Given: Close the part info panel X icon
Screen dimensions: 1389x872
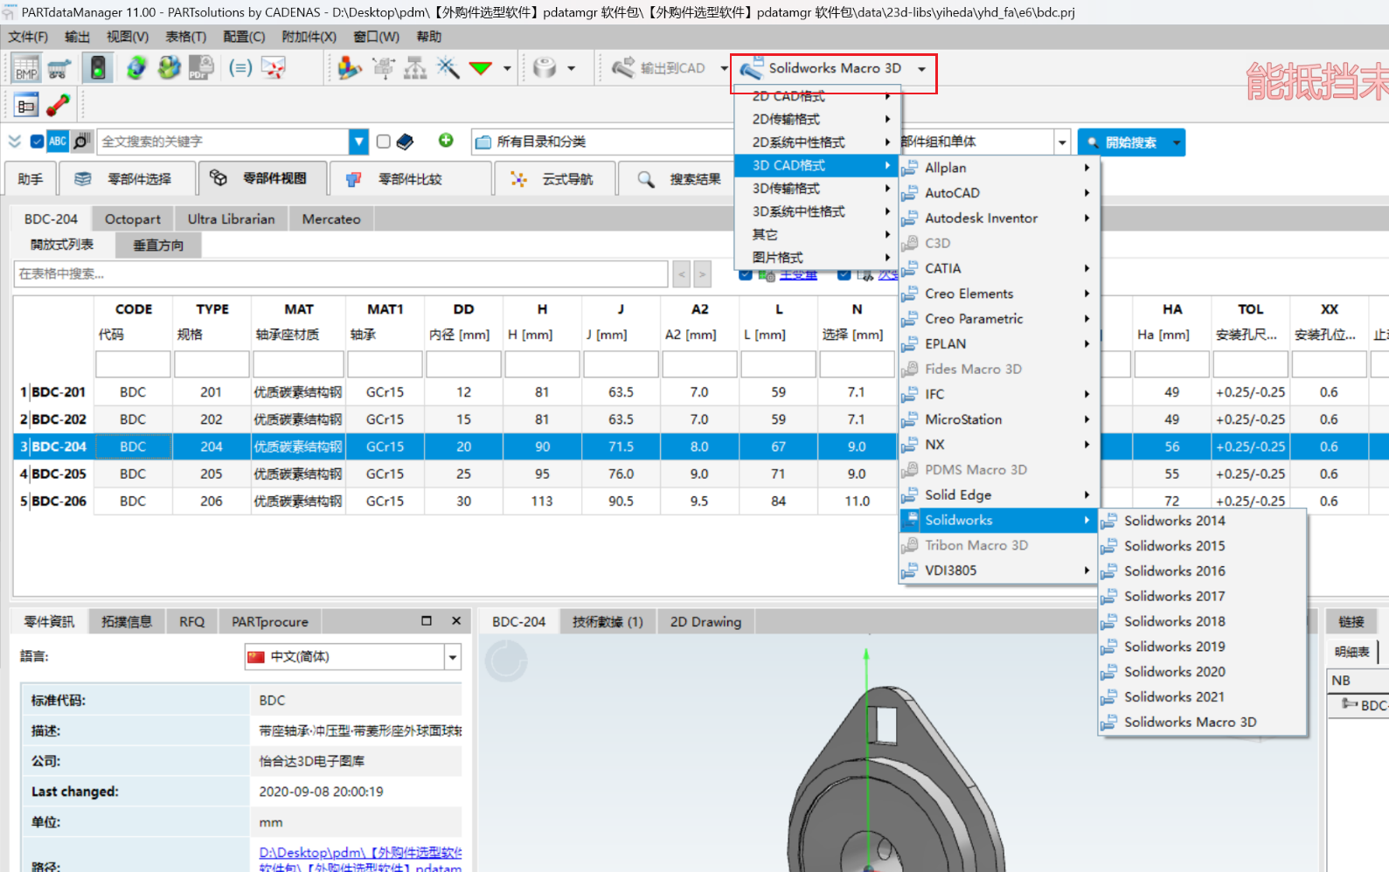Looking at the screenshot, I should [x=456, y=621].
